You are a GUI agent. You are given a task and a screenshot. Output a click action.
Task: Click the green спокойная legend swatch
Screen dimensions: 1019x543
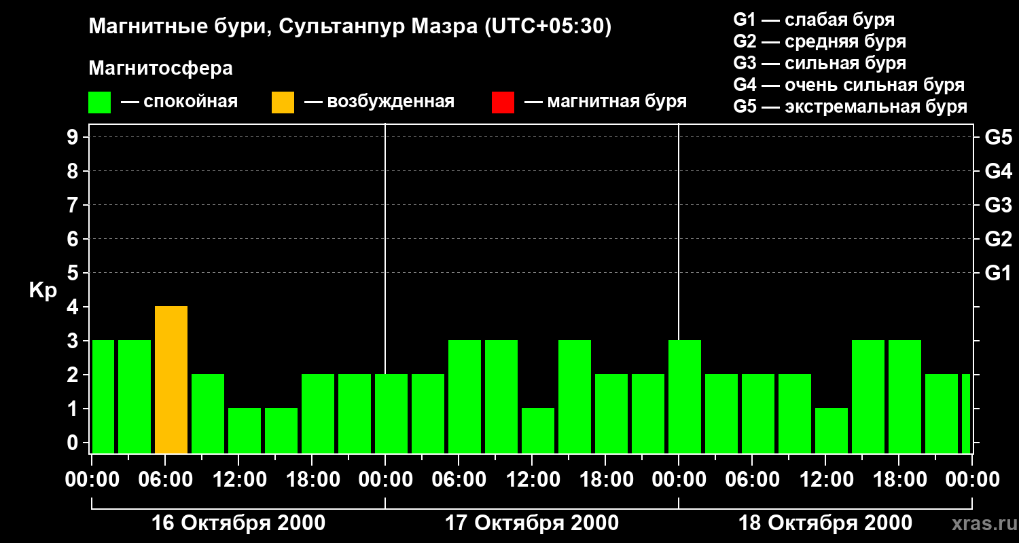[x=100, y=102]
